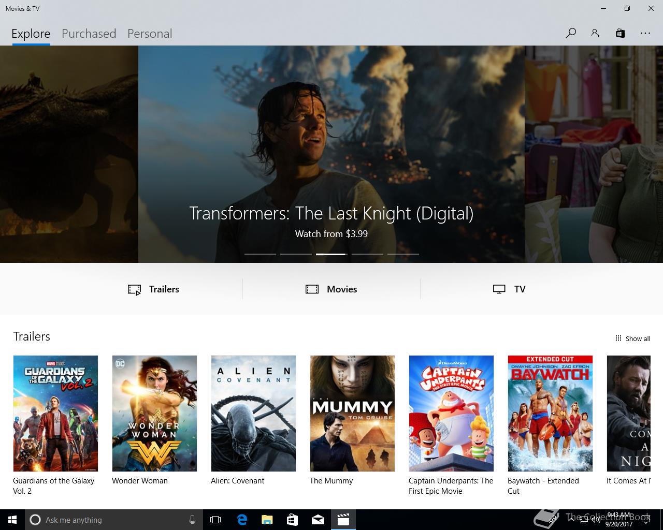Click the Ask me anything search box
Image resolution: width=663 pixels, height=530 pixels.
pyautogui.click(x=114, y=520)
